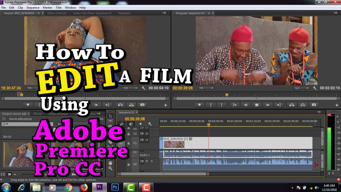Open Program monitor 1/2 playback resolution dropdown
This screenshot has height=192, width=341.
pyautogui.click(x=302, y=88)
